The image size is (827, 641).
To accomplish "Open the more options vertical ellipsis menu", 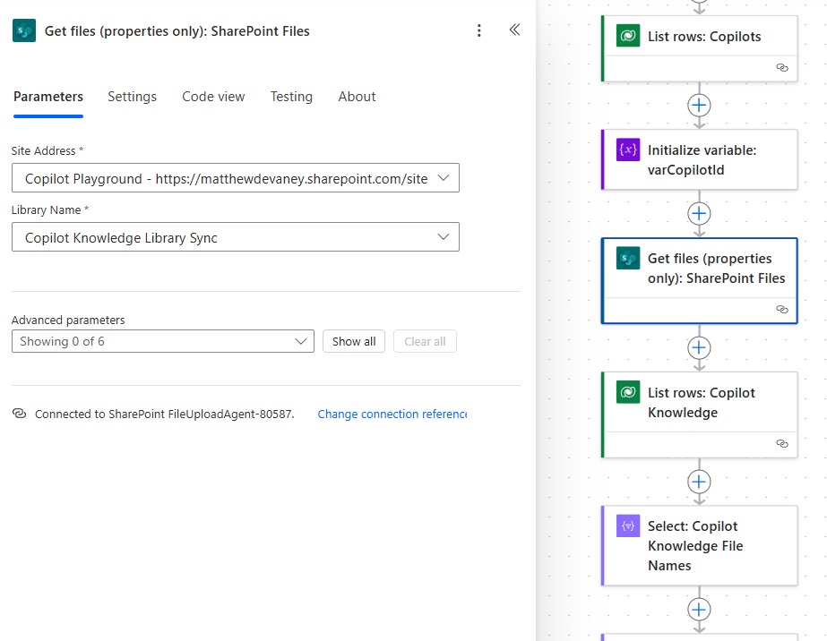I will click(x=478, y=30).
